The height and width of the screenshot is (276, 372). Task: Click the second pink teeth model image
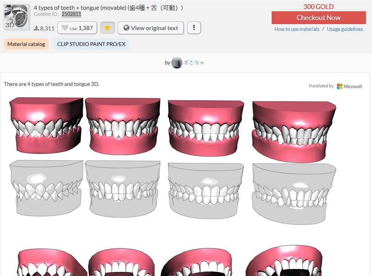coord(123,126)
